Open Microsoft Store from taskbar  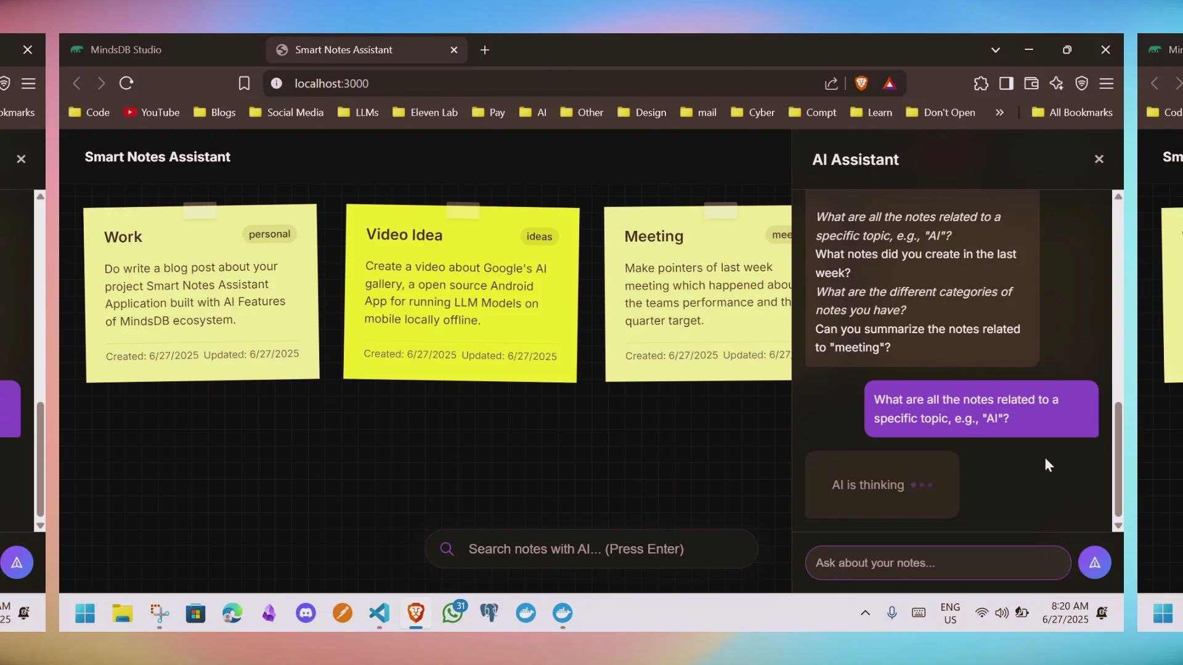click(x=195, y=613)
